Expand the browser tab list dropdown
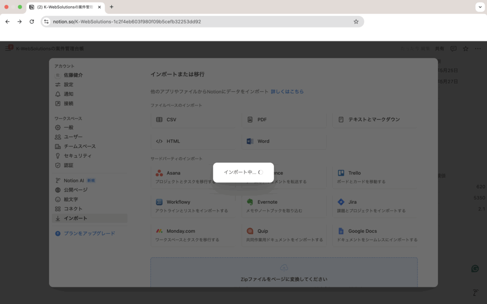The image size is (487, 304). click(x=479, y=7)
